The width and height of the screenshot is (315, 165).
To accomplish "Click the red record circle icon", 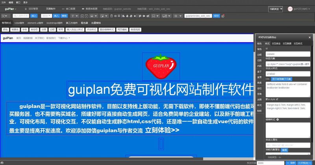I will tap(222, 16).
